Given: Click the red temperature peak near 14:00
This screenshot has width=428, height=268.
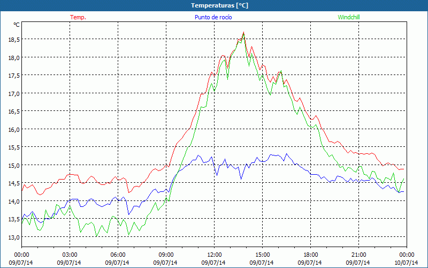Looking at the screenshot, I should click(243, 32).
